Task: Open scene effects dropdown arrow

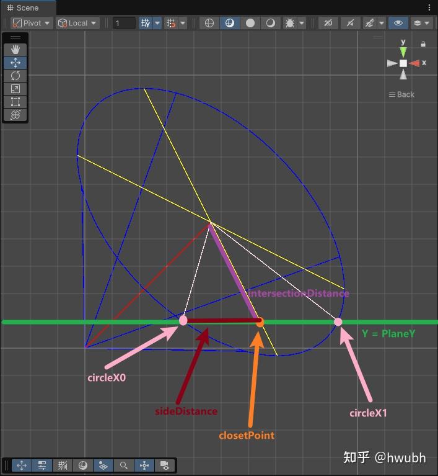Action: 382,23
